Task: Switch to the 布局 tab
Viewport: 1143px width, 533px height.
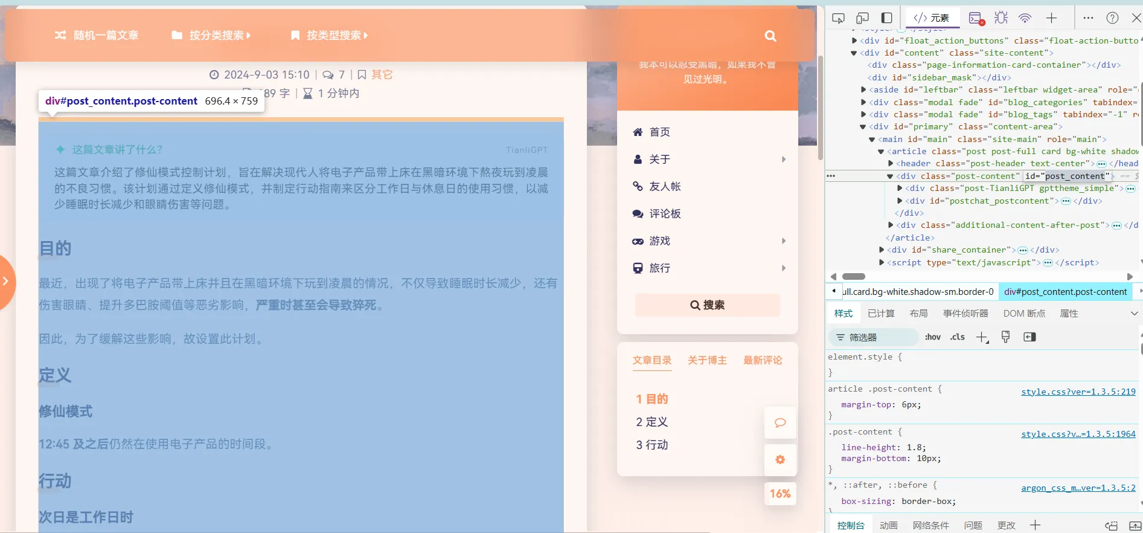Action: click(918, 313)
